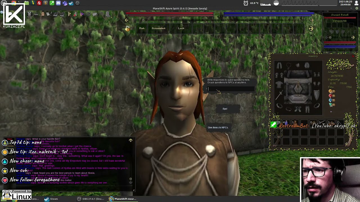Click the player blue mana bar
360x202 pixels.
[x=269, y=13]
